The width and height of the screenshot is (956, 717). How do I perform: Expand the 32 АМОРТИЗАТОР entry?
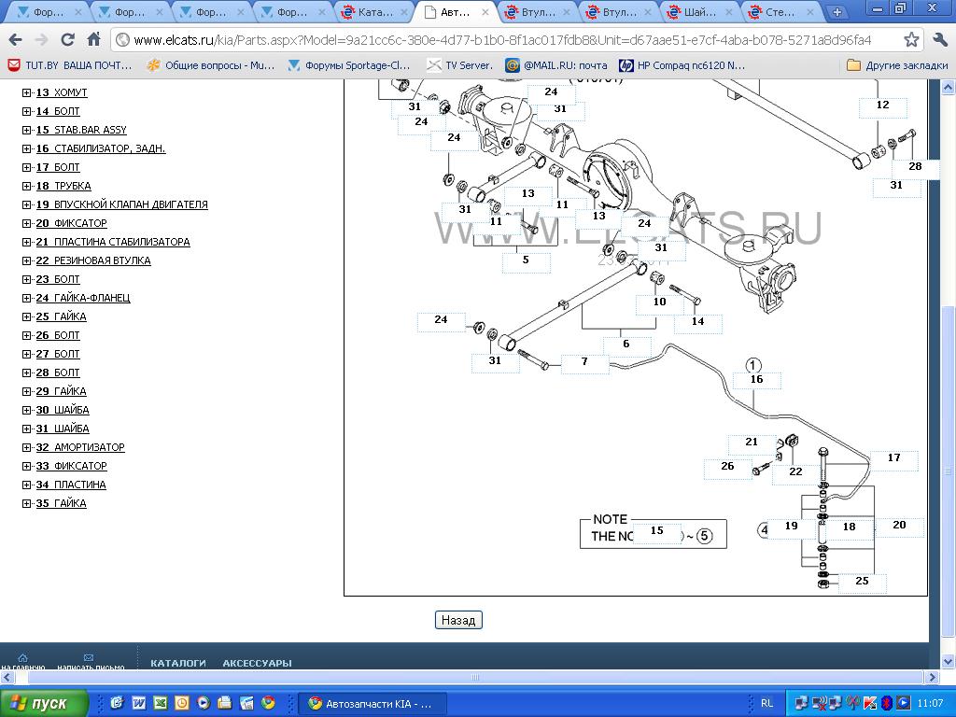tap(26, 447)
